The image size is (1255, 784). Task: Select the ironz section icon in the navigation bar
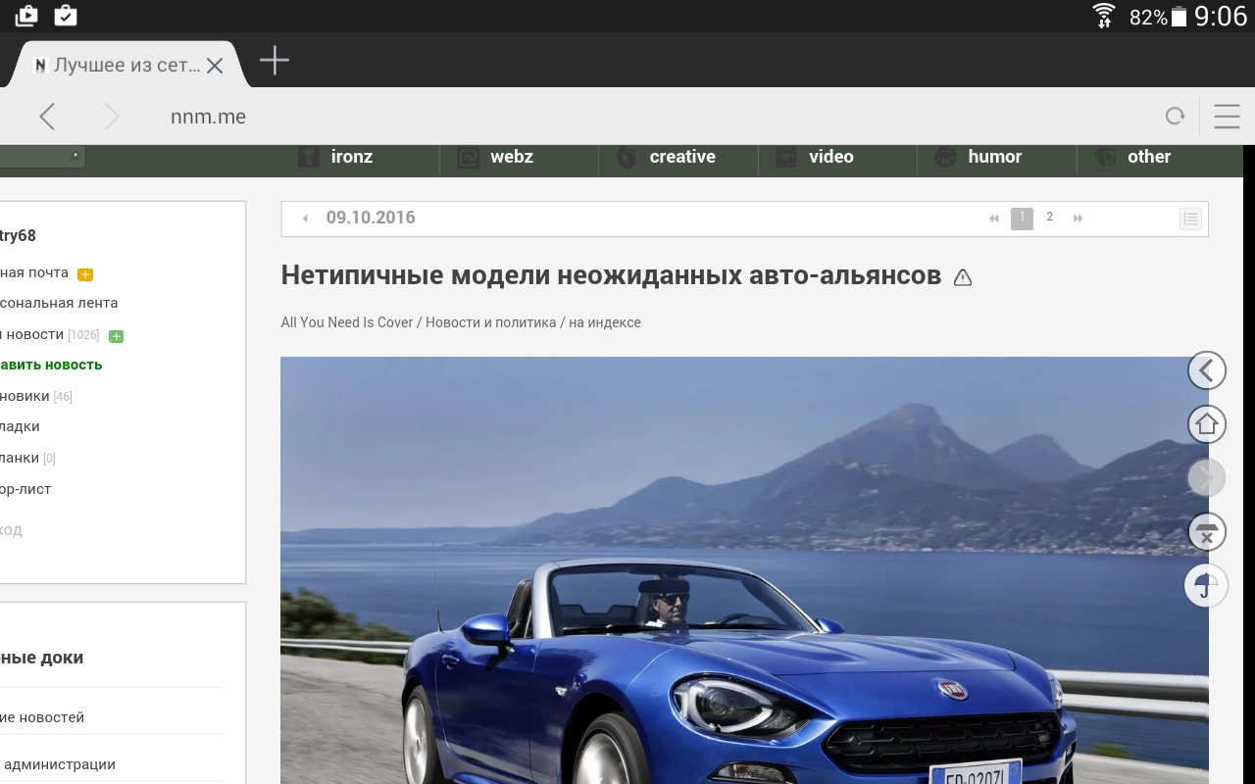pos(309,157)
